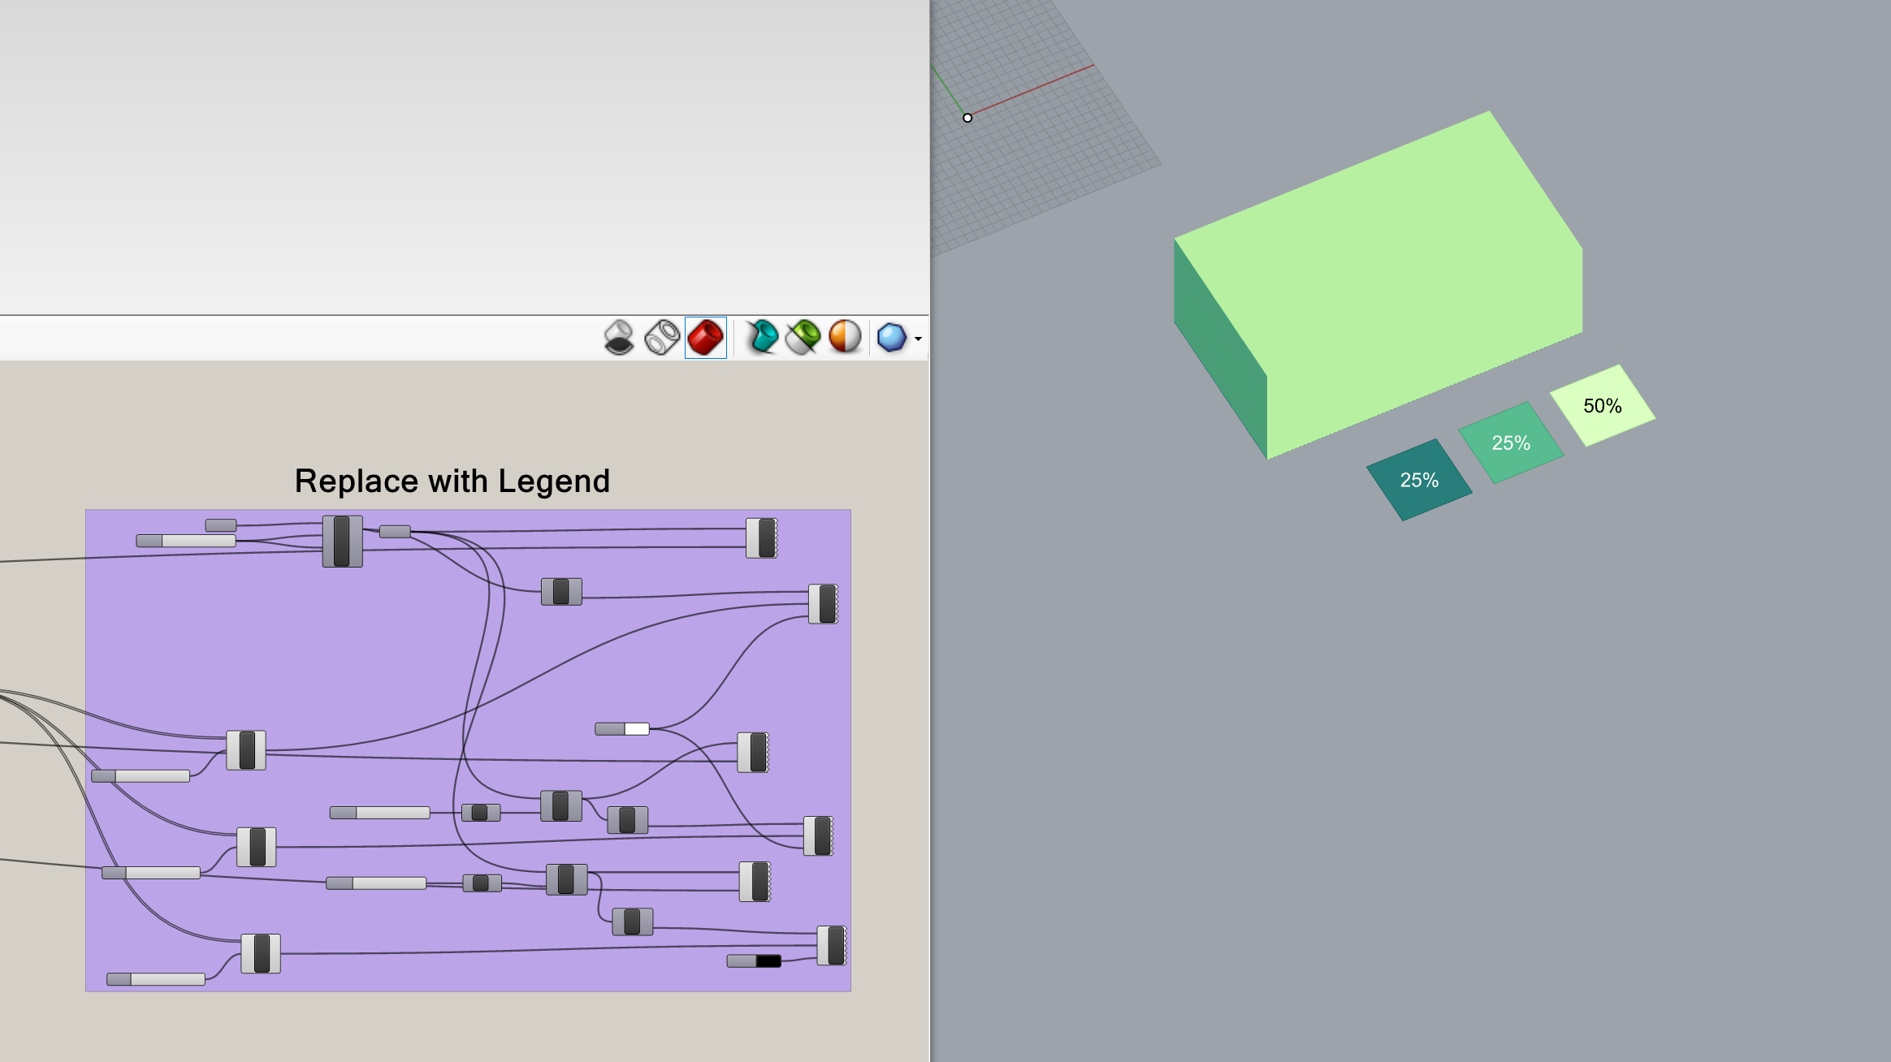Click the green slashed preview icon

click(803, 339)
